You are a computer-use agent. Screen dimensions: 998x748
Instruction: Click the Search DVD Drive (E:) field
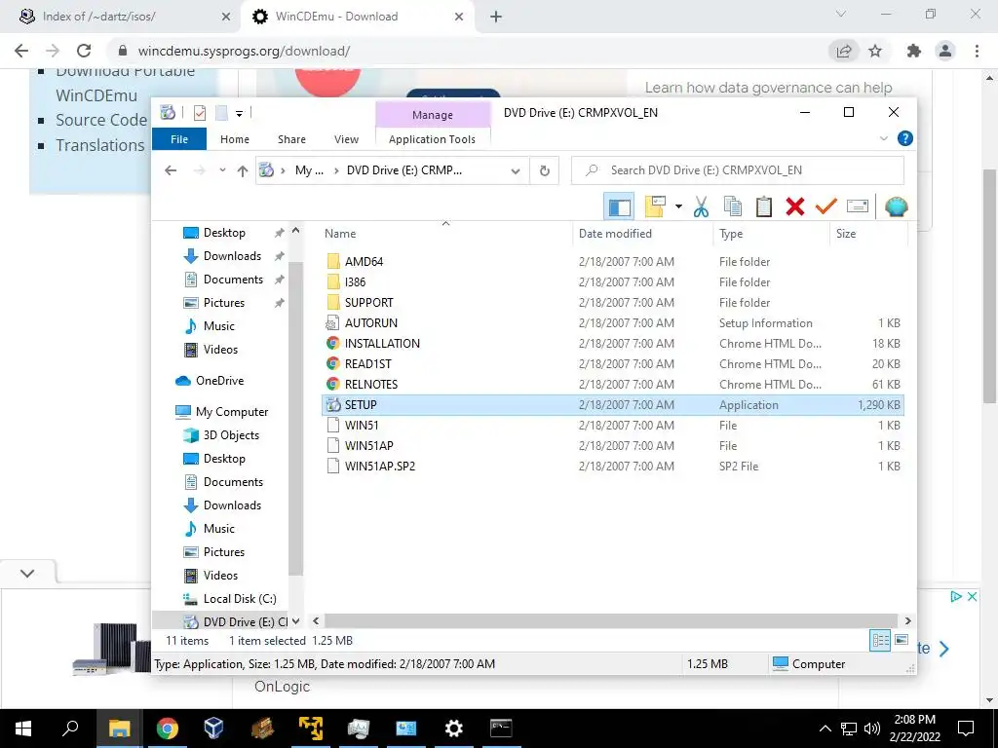(x=737, y=170)
